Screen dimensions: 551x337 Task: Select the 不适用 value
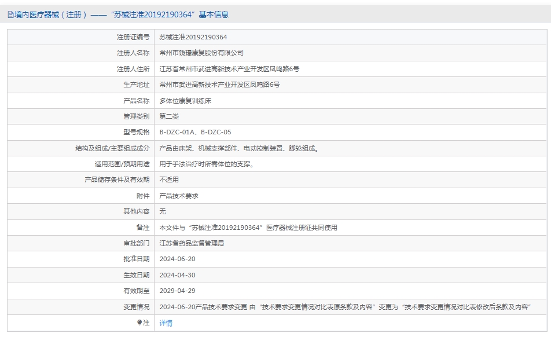[x=169, y=180]
